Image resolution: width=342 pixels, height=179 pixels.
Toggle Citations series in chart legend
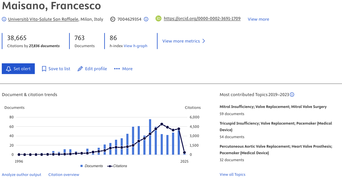(x=117, y=166)
